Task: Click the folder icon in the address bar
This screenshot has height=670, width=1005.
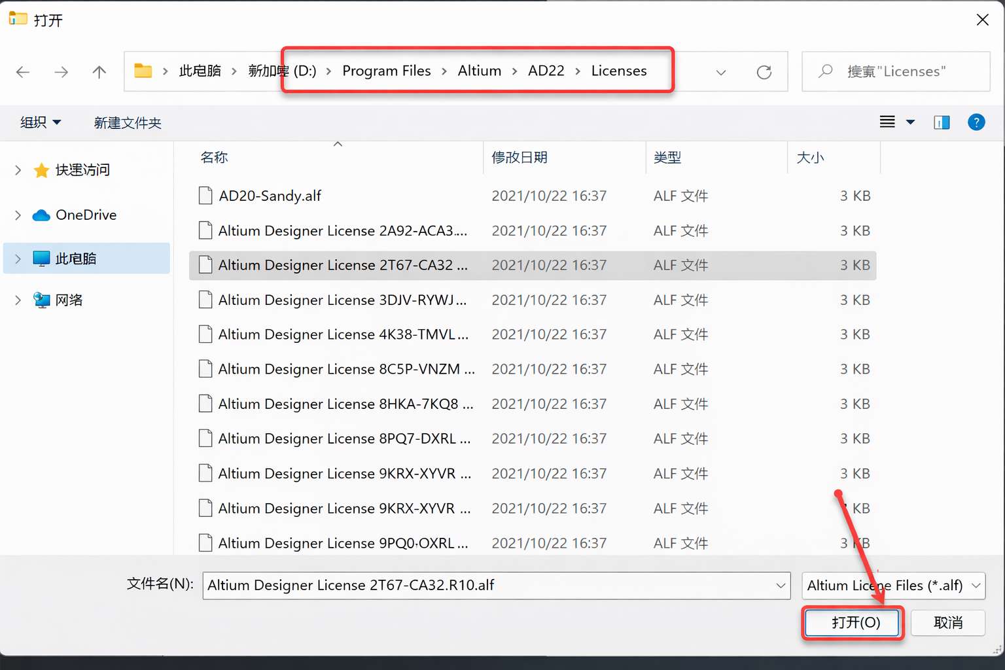Action: [x=143, y=71]
